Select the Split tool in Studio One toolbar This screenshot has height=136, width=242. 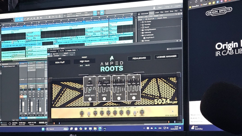tap(25, 19)
